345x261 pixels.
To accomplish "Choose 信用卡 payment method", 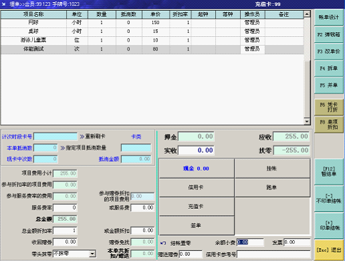I will [x=197, y=187].
